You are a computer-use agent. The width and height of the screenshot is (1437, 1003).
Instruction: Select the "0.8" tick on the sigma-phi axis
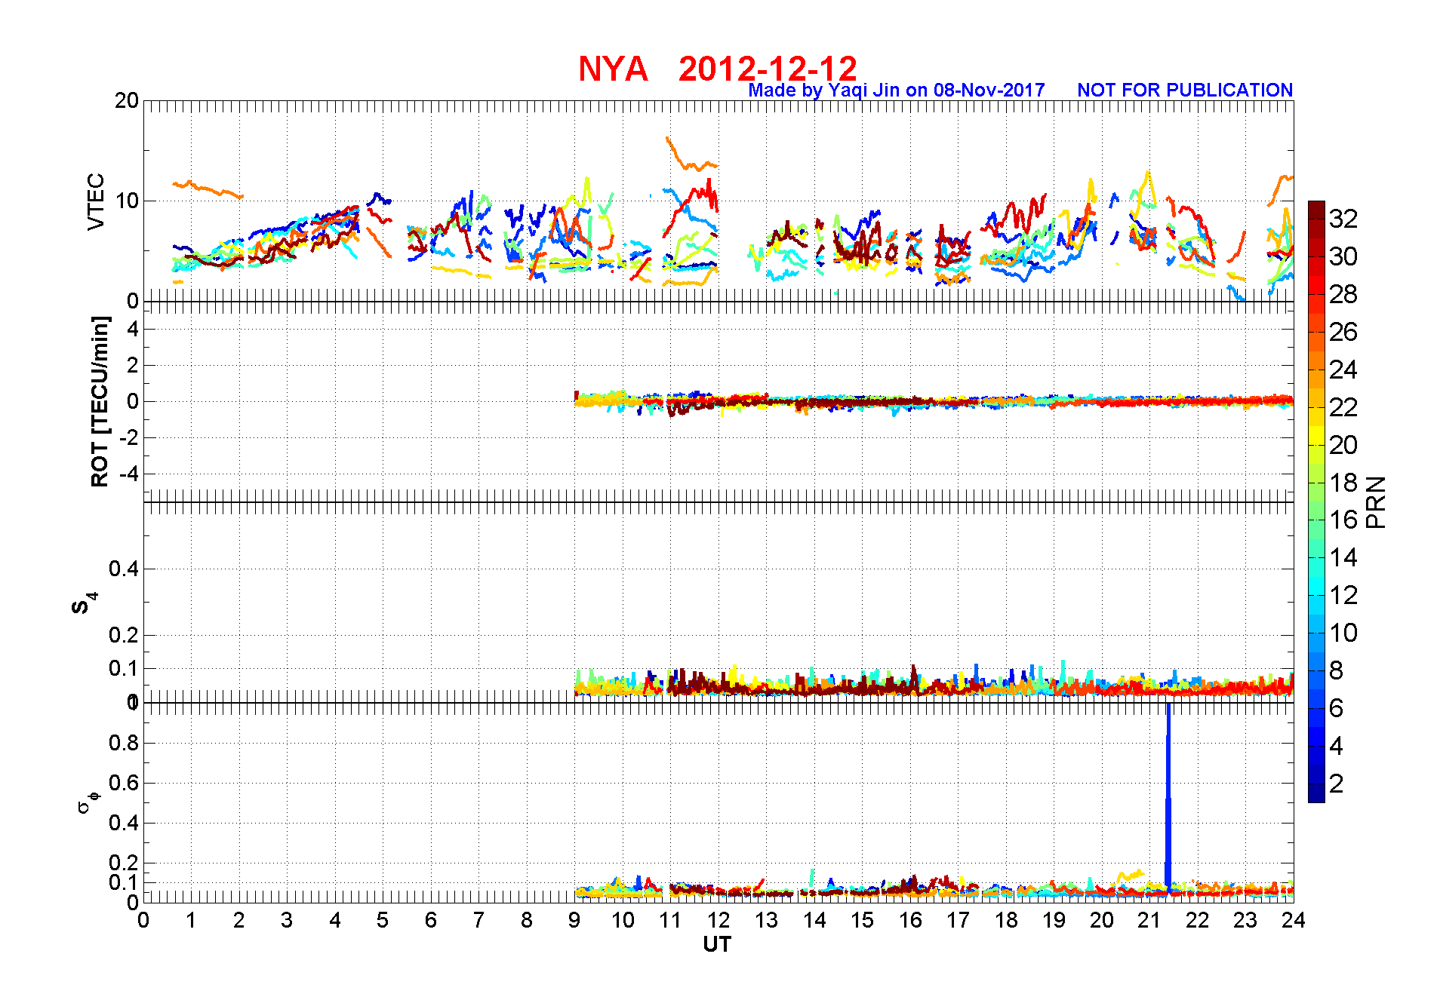[x=125, y=743]
